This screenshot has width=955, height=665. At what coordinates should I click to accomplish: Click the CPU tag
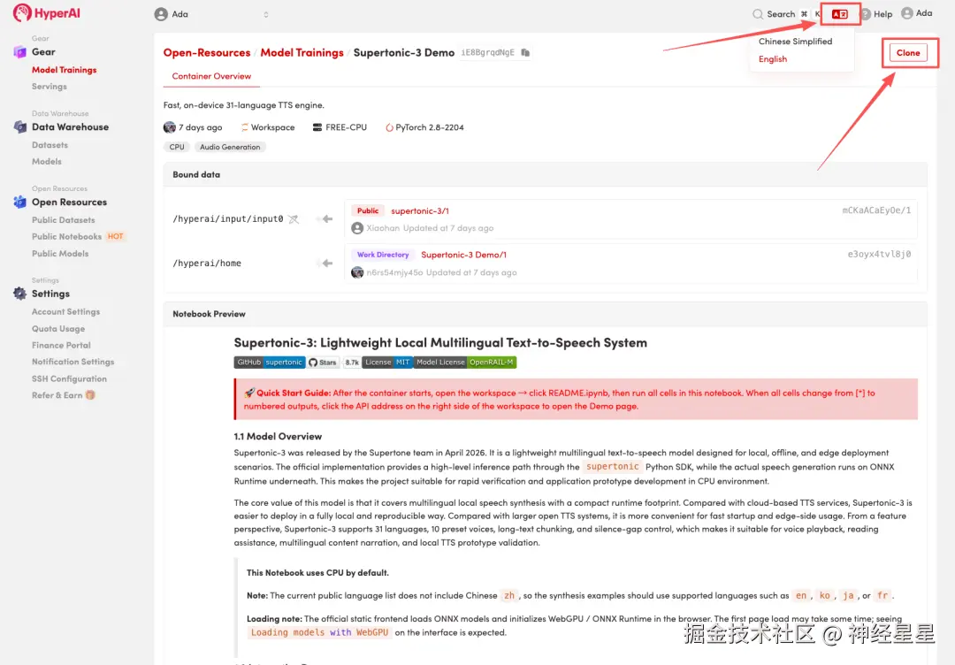click(x=177, y=147)
